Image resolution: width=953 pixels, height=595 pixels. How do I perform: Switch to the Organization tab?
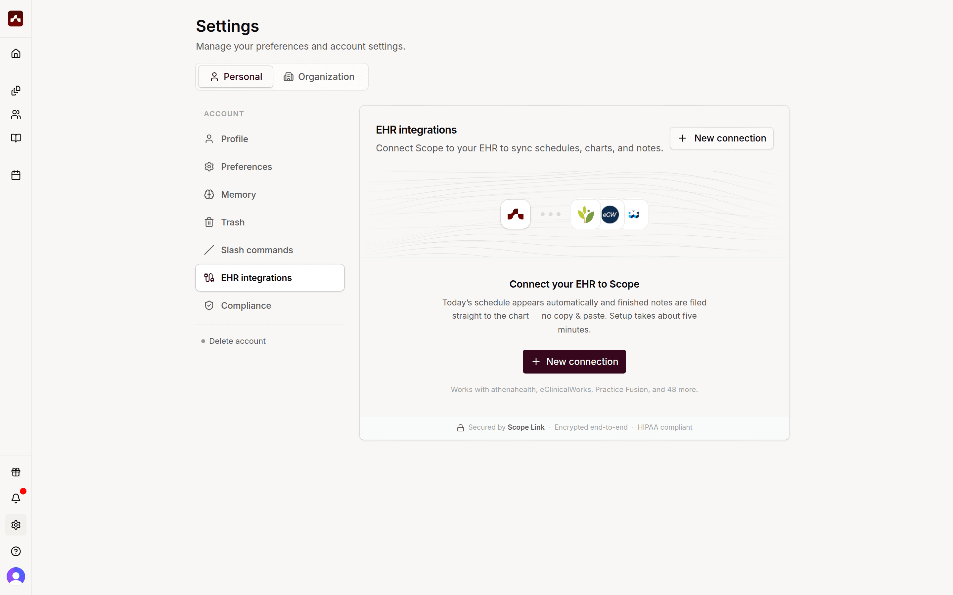click(x=319, y=77)
